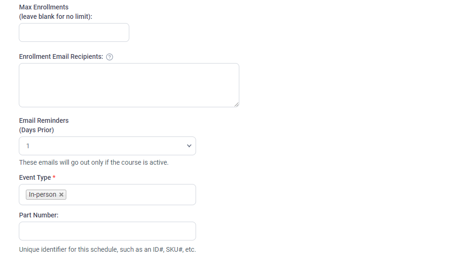The width and height of the screenshot is (465, 256).
Task: Focus the Part Number text field
Action: (x=107, y=231)
